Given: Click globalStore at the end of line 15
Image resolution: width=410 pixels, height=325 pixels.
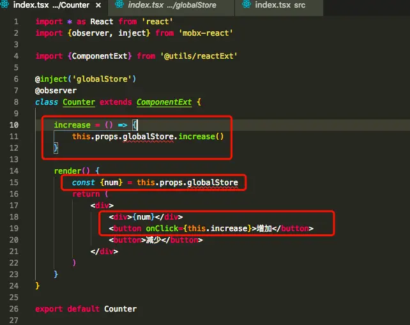Looking at the screenshot, I should click(x=212, y=183).
